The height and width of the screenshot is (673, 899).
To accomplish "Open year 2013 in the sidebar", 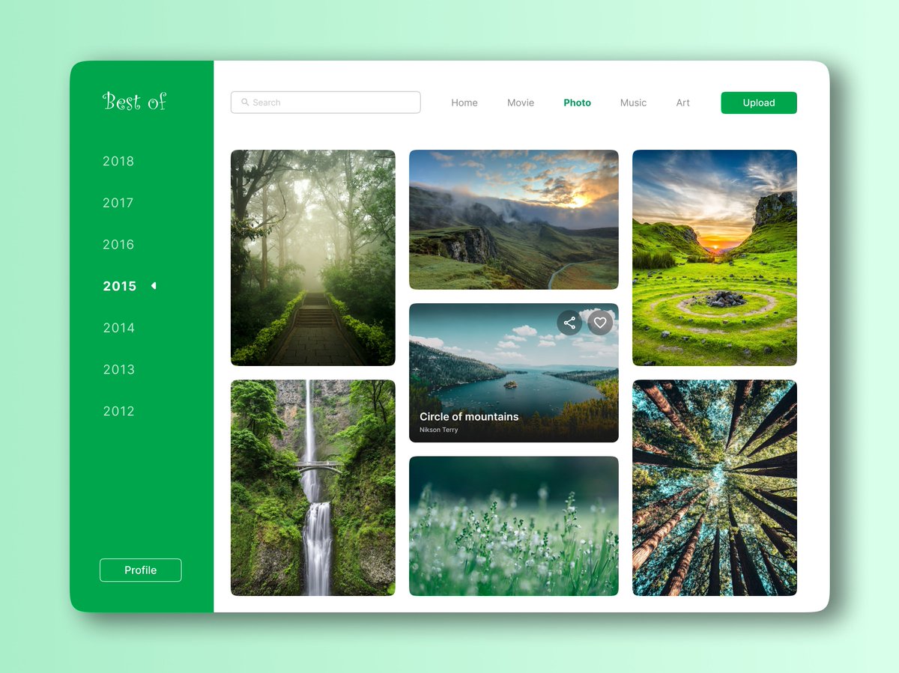I will (x=118, y=370).
